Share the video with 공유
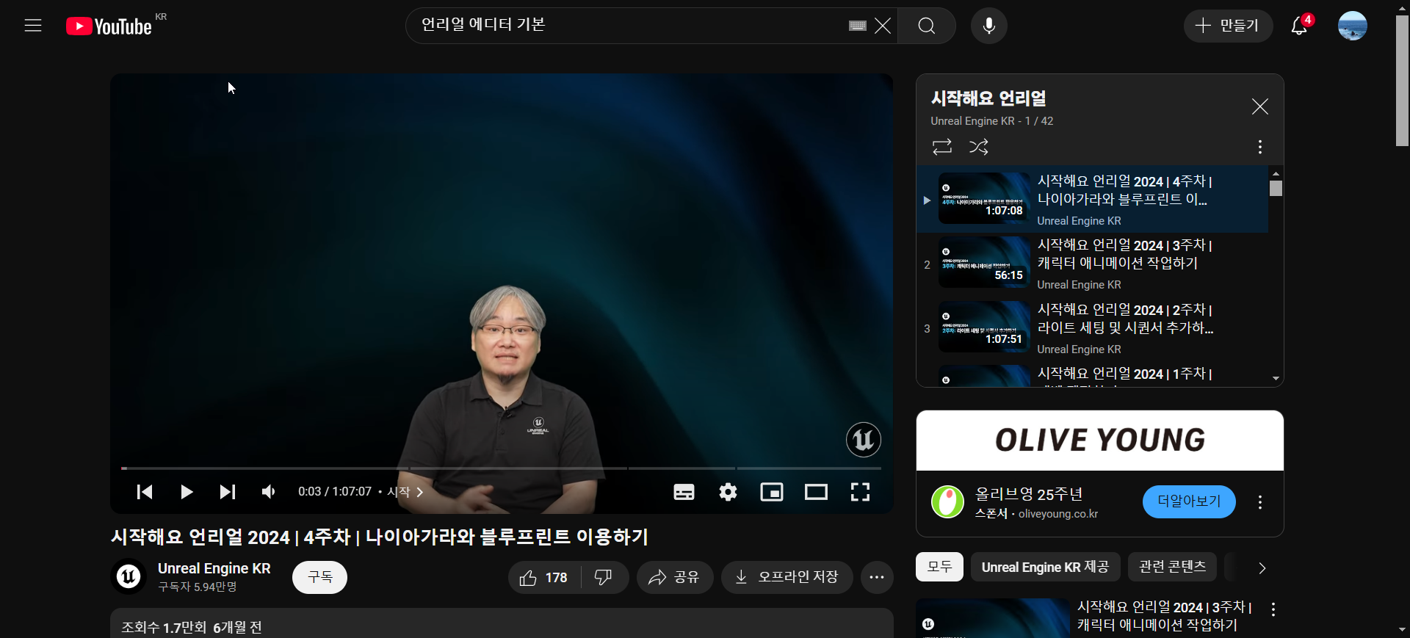 pos(675,578)
